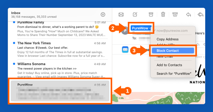Click "The newest power players in the kitchen" subject
Viewport: 213px width, 112px height.
(47, 69)
